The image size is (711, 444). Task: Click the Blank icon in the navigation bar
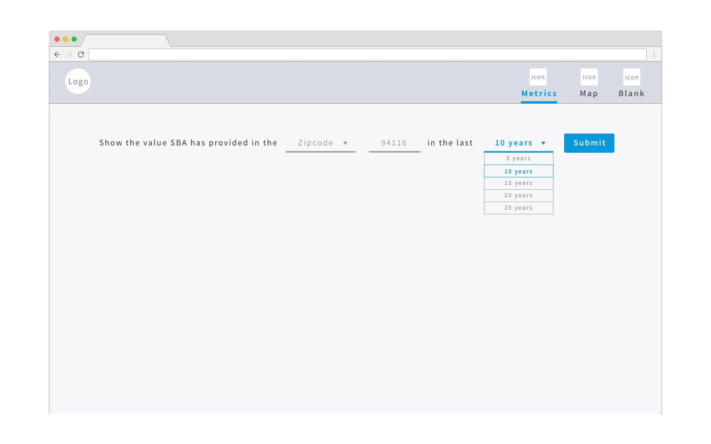pyautogui.click(x=631, y=77)
